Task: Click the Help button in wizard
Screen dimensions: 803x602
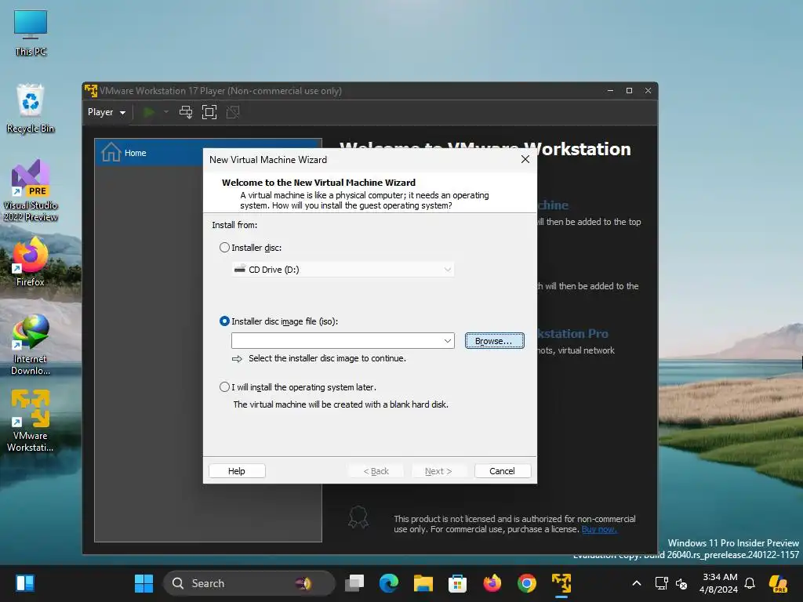Action: coord(237,471)
